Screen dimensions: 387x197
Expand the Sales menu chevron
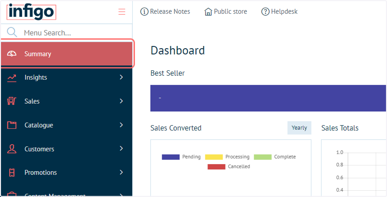[121, 101]
